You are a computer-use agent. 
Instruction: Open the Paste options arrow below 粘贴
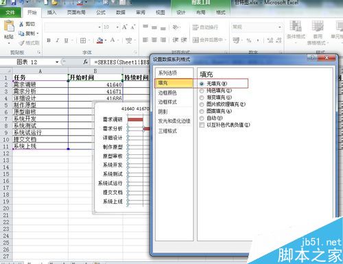(9, 43)
